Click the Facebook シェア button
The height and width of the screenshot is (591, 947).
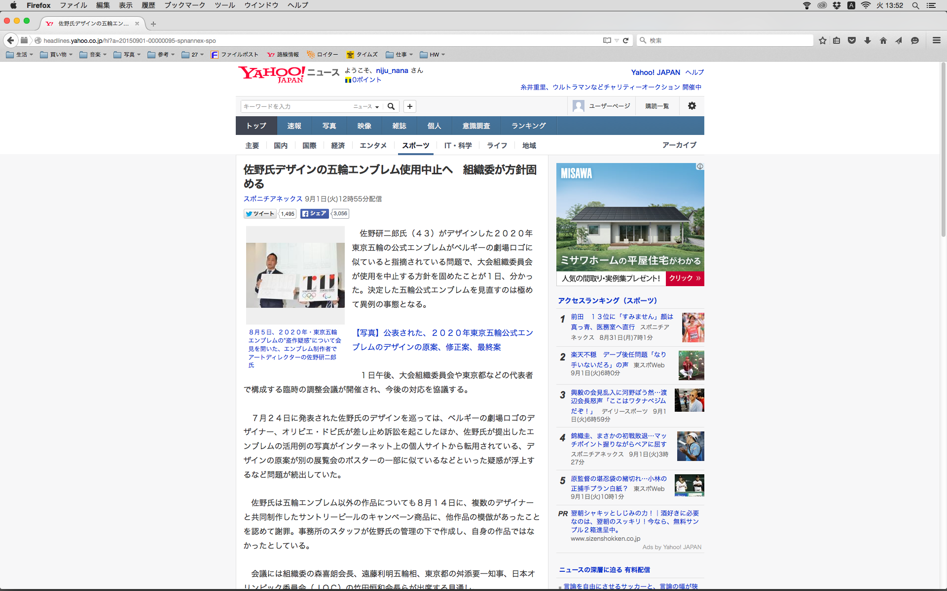pyautogui.click(x=314, y=214)
